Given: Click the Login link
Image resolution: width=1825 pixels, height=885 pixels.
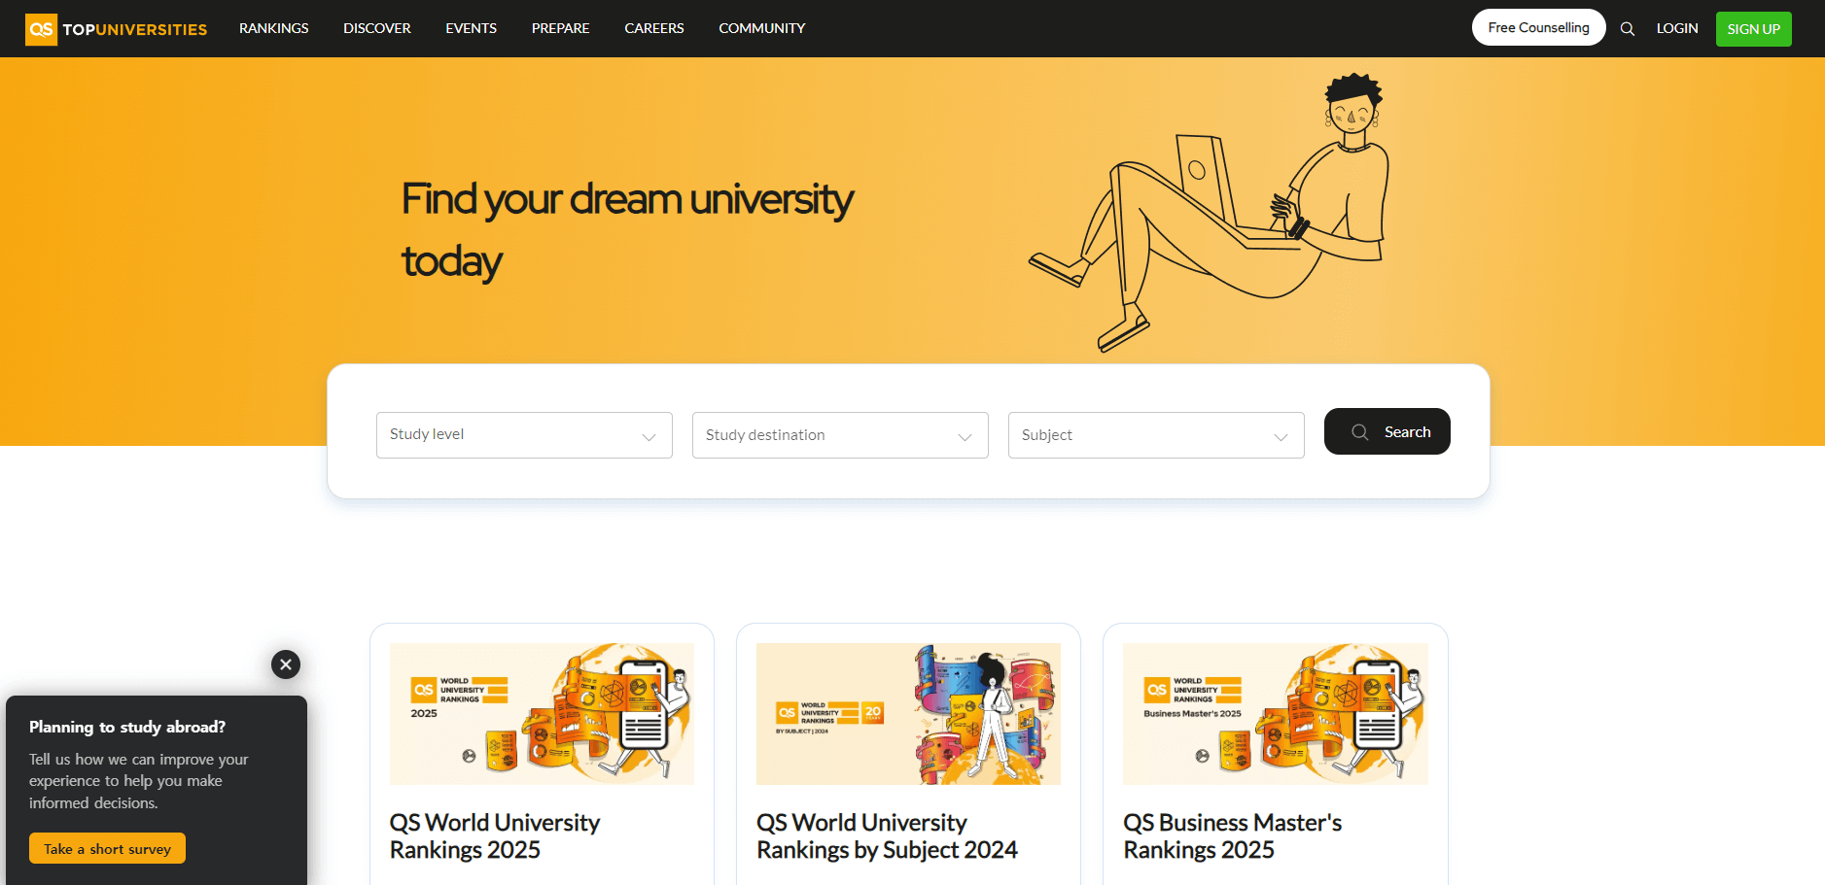Looking at the screenshot, I should tap(1677, 28).
